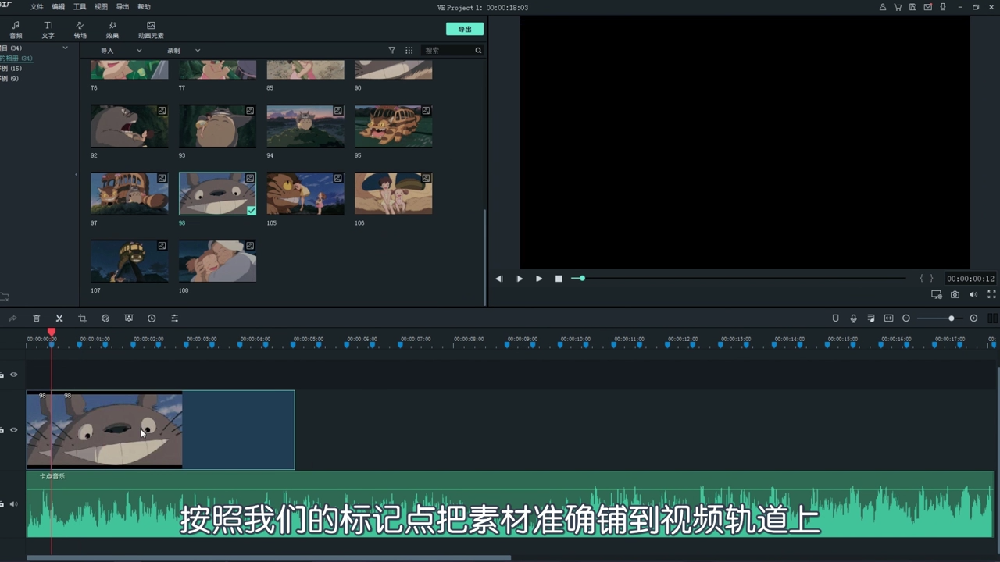Open the 工具 menu

coord(80,7)
